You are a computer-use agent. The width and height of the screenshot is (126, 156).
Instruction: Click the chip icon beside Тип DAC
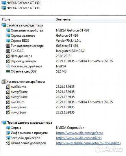(x=8, y=51)
